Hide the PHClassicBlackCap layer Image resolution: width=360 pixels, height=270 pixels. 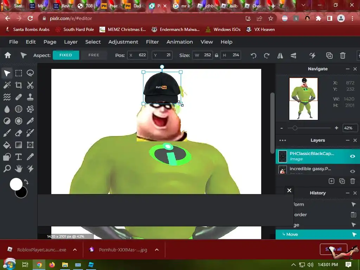(352, 156)
